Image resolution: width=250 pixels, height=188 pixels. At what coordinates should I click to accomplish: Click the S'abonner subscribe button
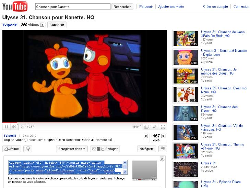tap(57, 25)
